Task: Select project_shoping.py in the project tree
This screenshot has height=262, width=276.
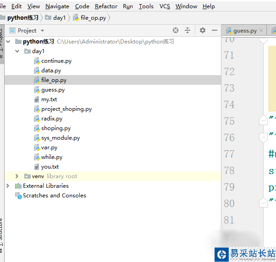Action: pyautogui.click(x=66, y=109)
